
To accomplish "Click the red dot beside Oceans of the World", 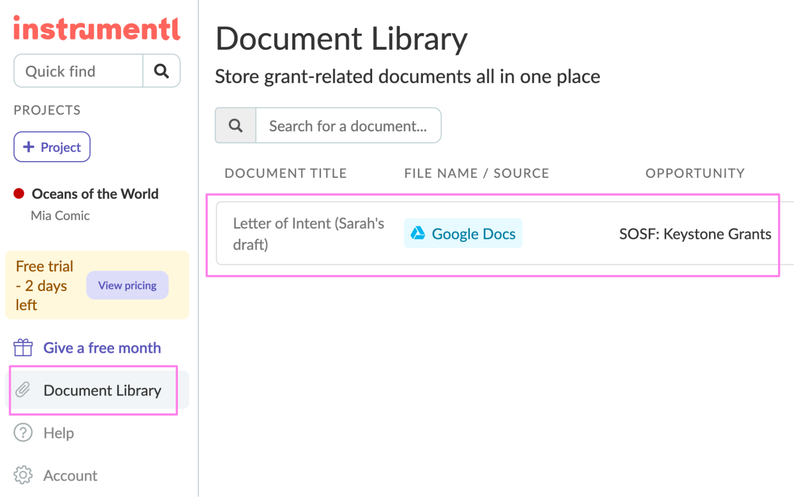I will click(19, 194).
